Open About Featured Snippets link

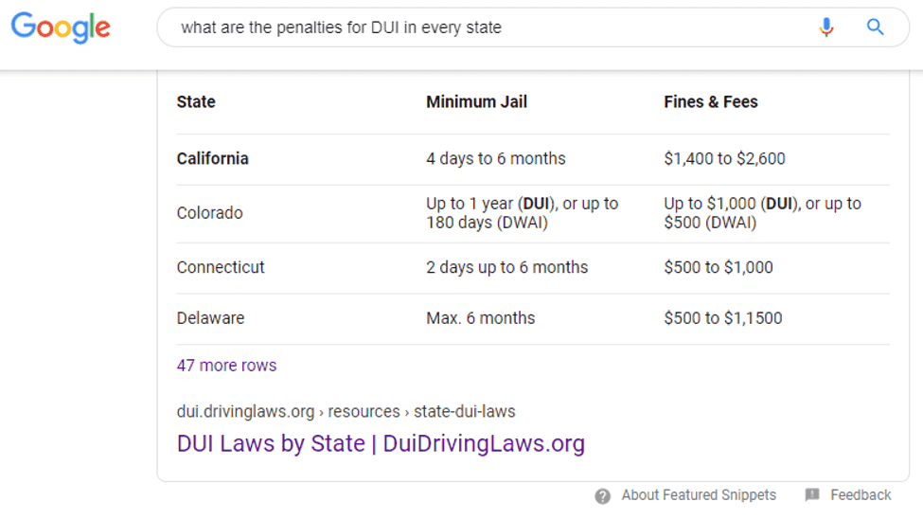click(699, 495)
